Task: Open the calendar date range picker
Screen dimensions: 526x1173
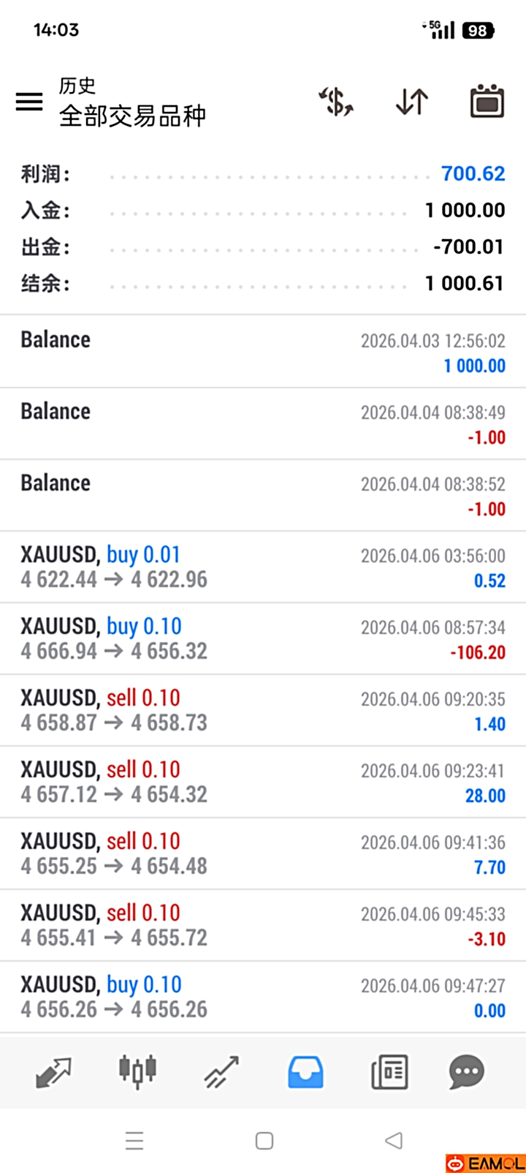Action: tap(487, 102)
